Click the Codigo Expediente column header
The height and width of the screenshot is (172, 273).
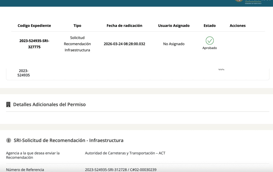(34, 26)
